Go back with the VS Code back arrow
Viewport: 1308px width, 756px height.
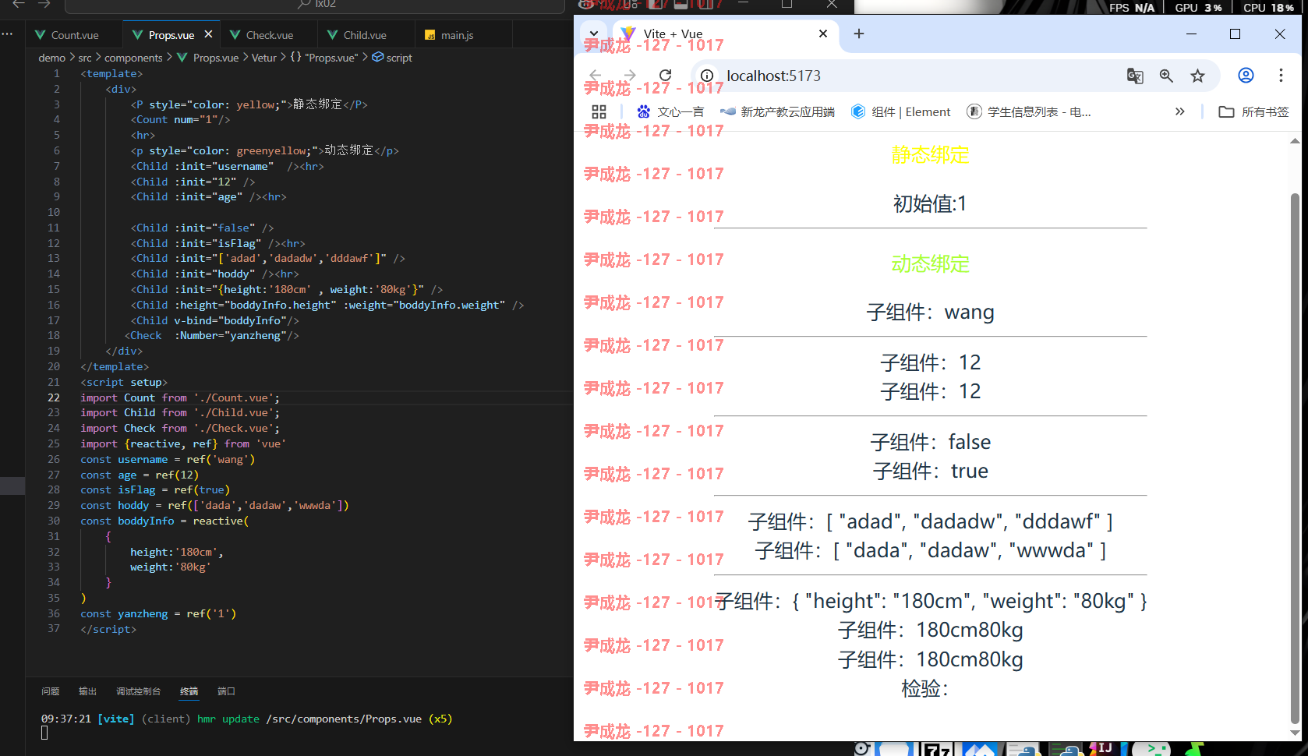click(19, 4)
